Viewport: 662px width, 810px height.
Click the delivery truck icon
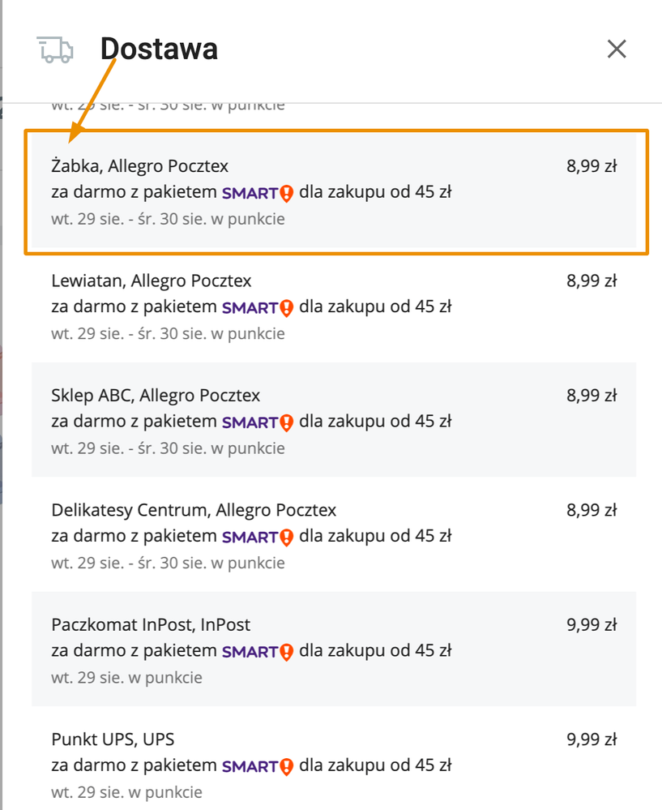[x=55, y=49]
